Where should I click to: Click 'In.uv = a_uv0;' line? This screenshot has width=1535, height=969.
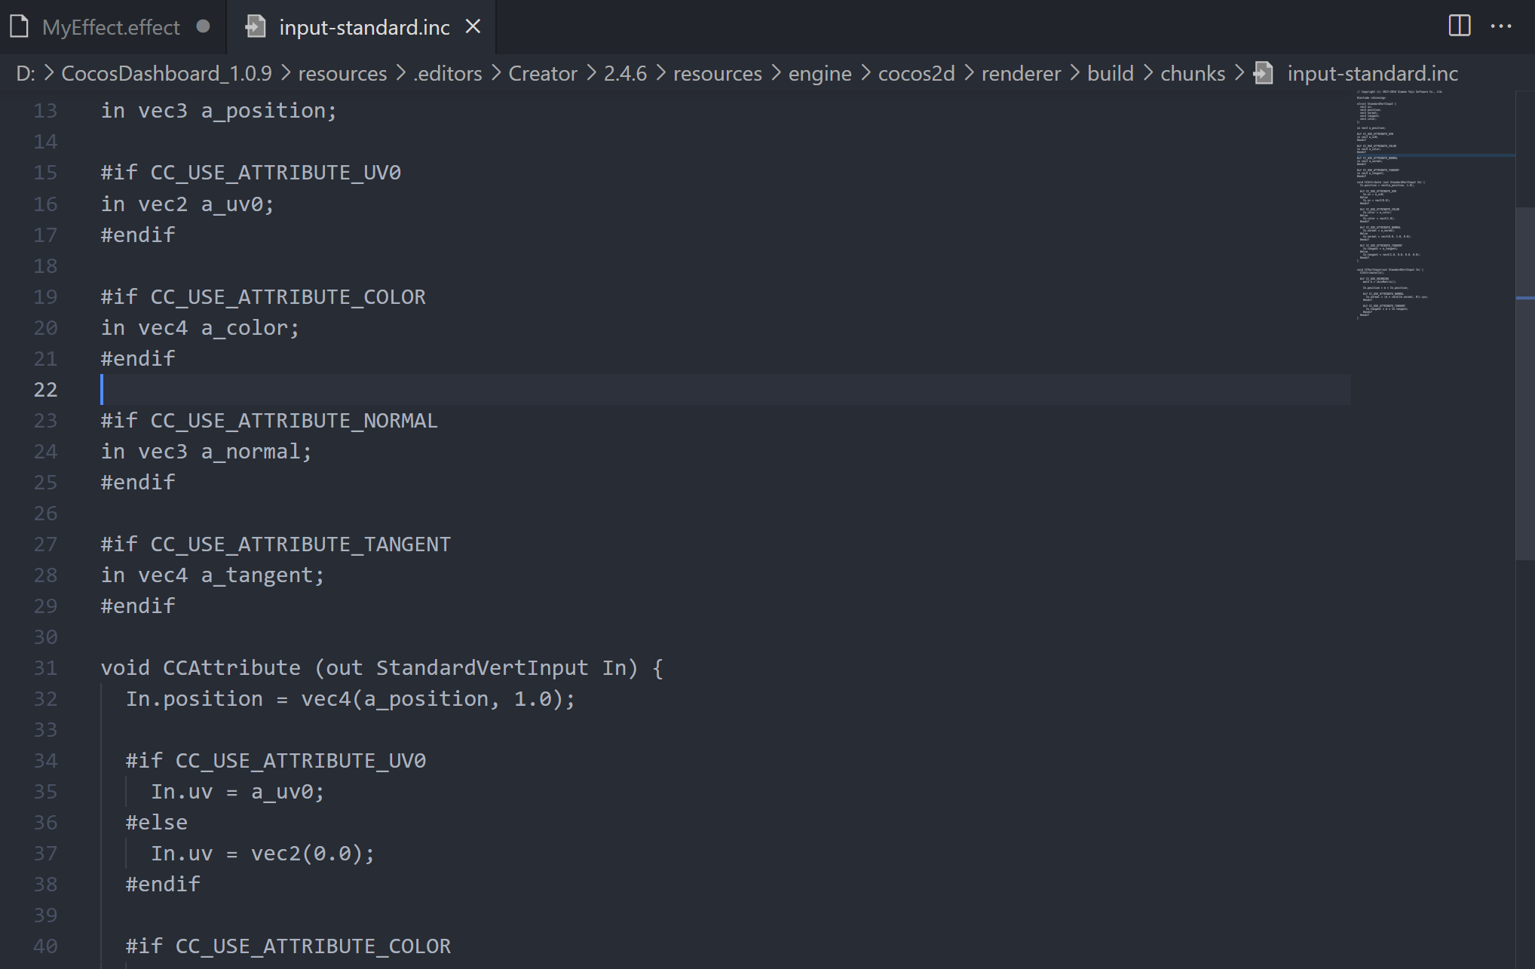(237, 791)
